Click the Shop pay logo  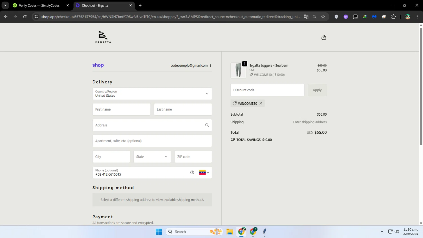(x=98, y=65)
